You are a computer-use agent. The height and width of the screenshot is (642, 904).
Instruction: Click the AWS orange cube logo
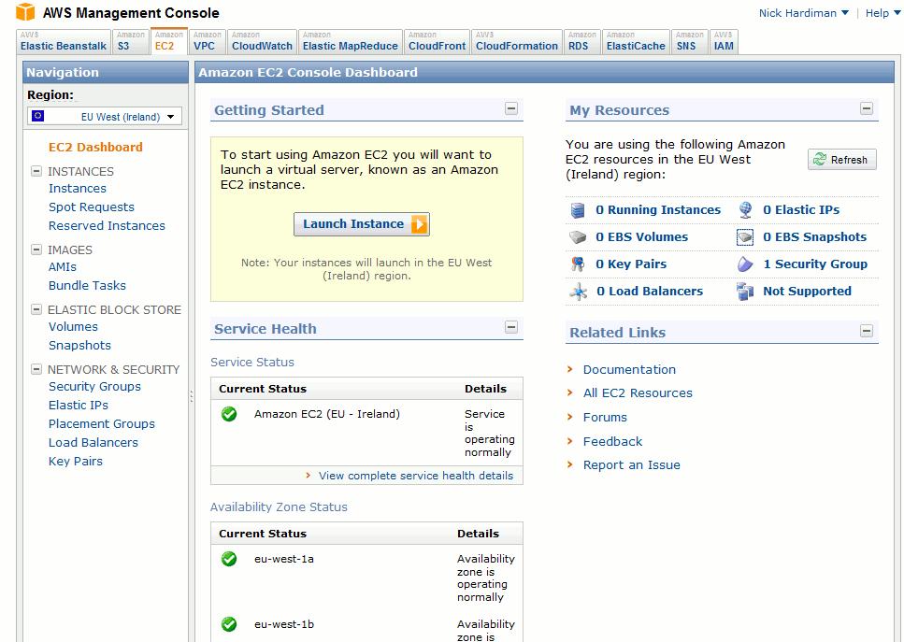coord(25,11)
